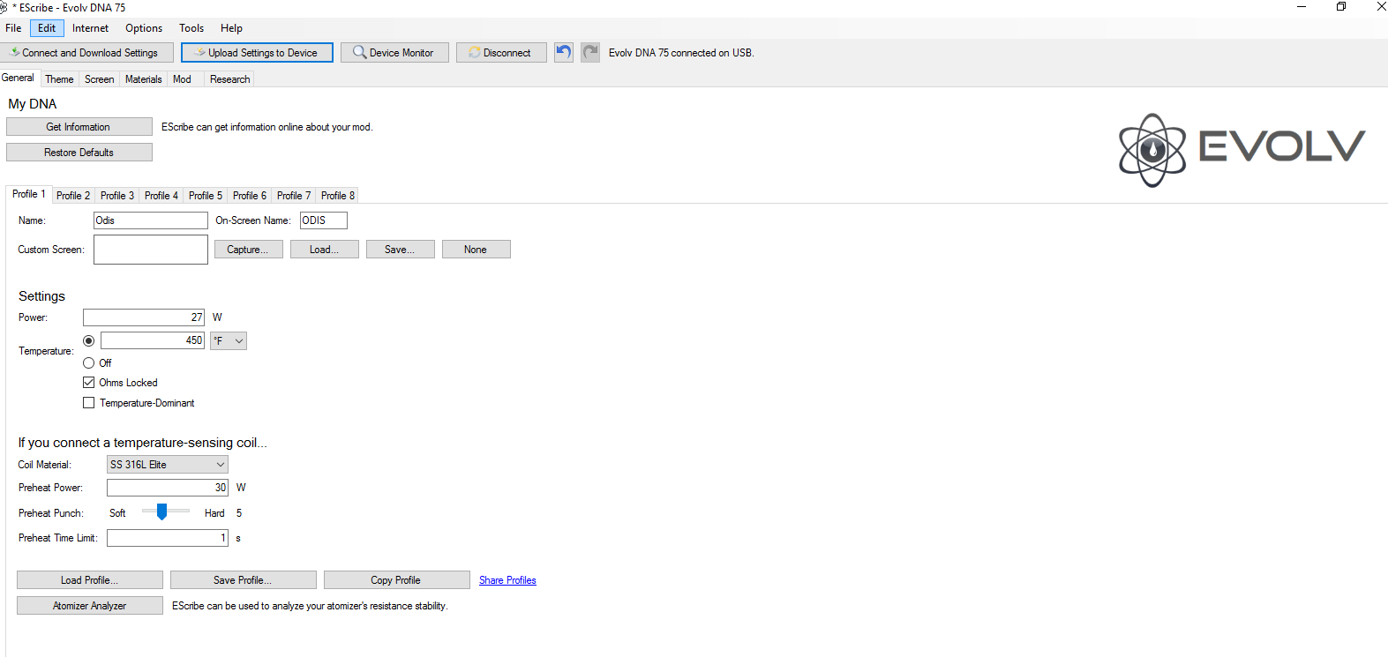Disconnect the Evolv DNA 75 device

point(501,53)
